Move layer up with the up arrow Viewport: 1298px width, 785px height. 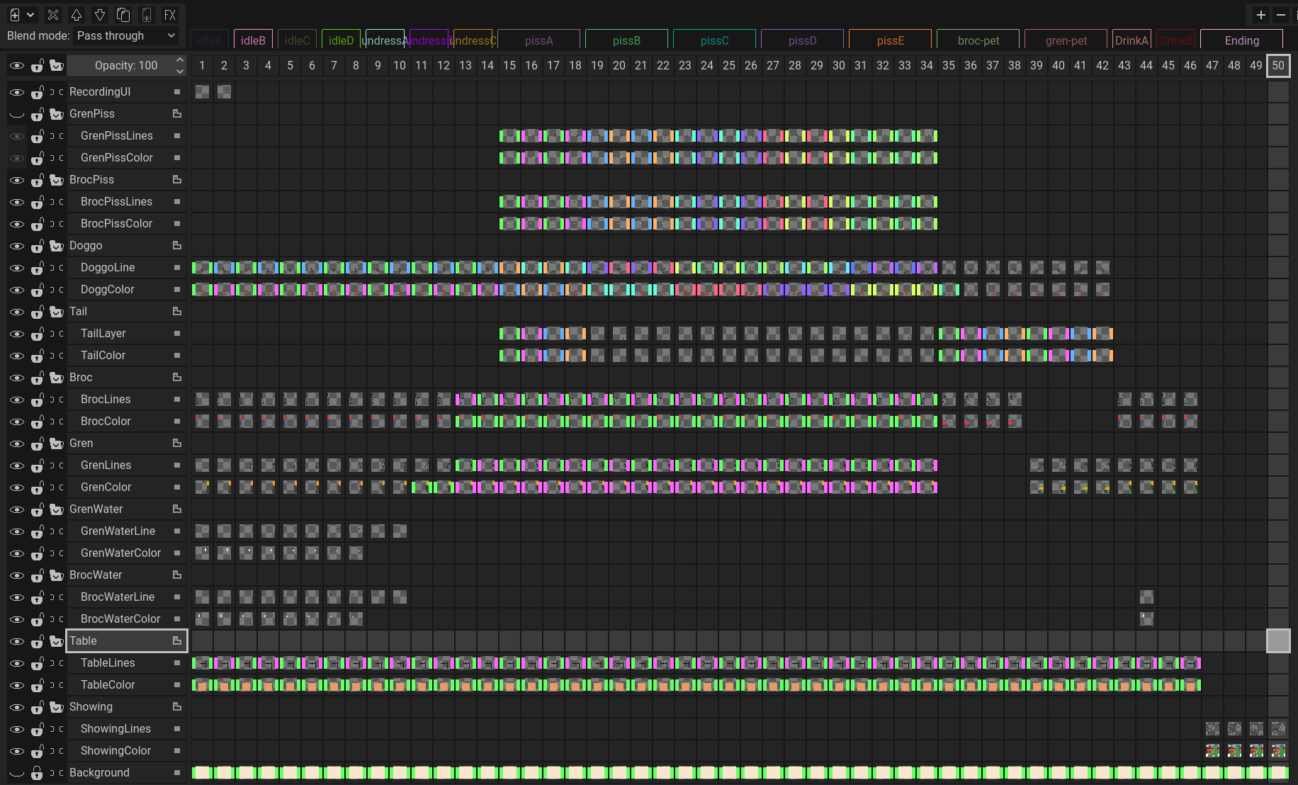(x=77, y=15)
